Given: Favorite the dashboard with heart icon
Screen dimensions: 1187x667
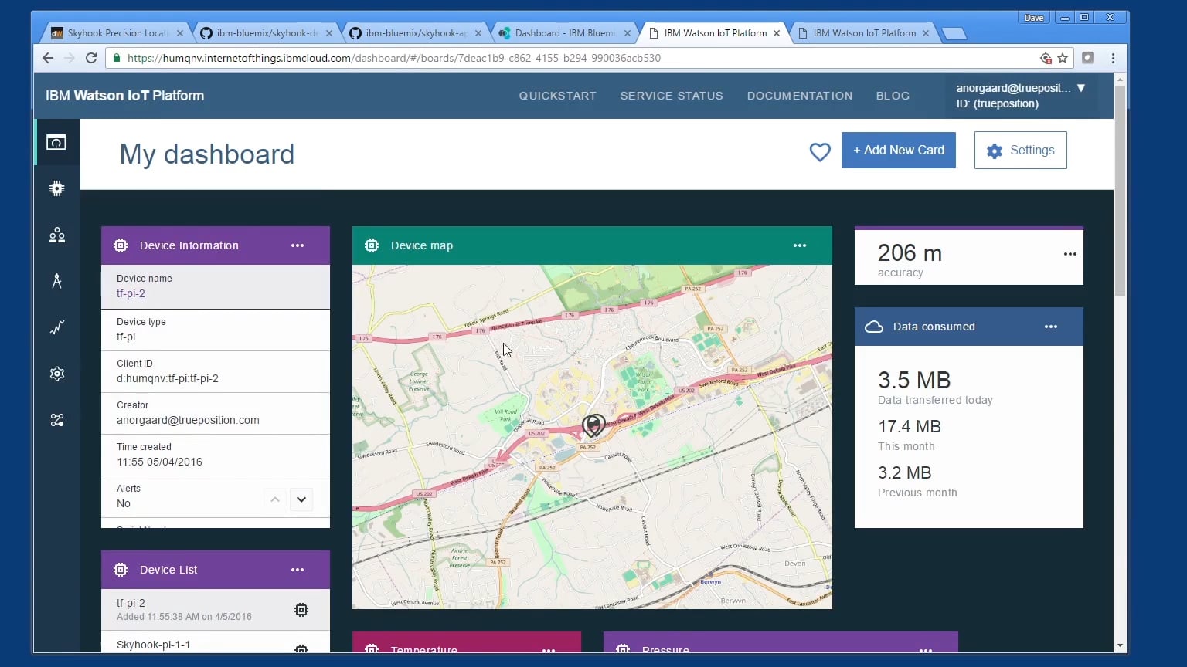Looking at the screenshot, I should pyautogui.click(x=820, y=152).
